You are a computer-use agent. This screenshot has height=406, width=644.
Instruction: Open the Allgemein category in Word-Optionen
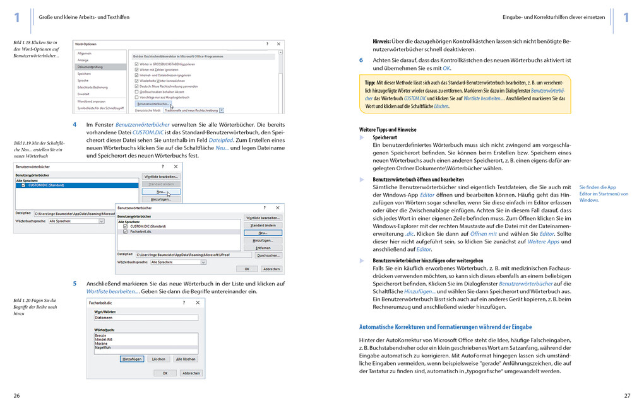coord(84,54)
